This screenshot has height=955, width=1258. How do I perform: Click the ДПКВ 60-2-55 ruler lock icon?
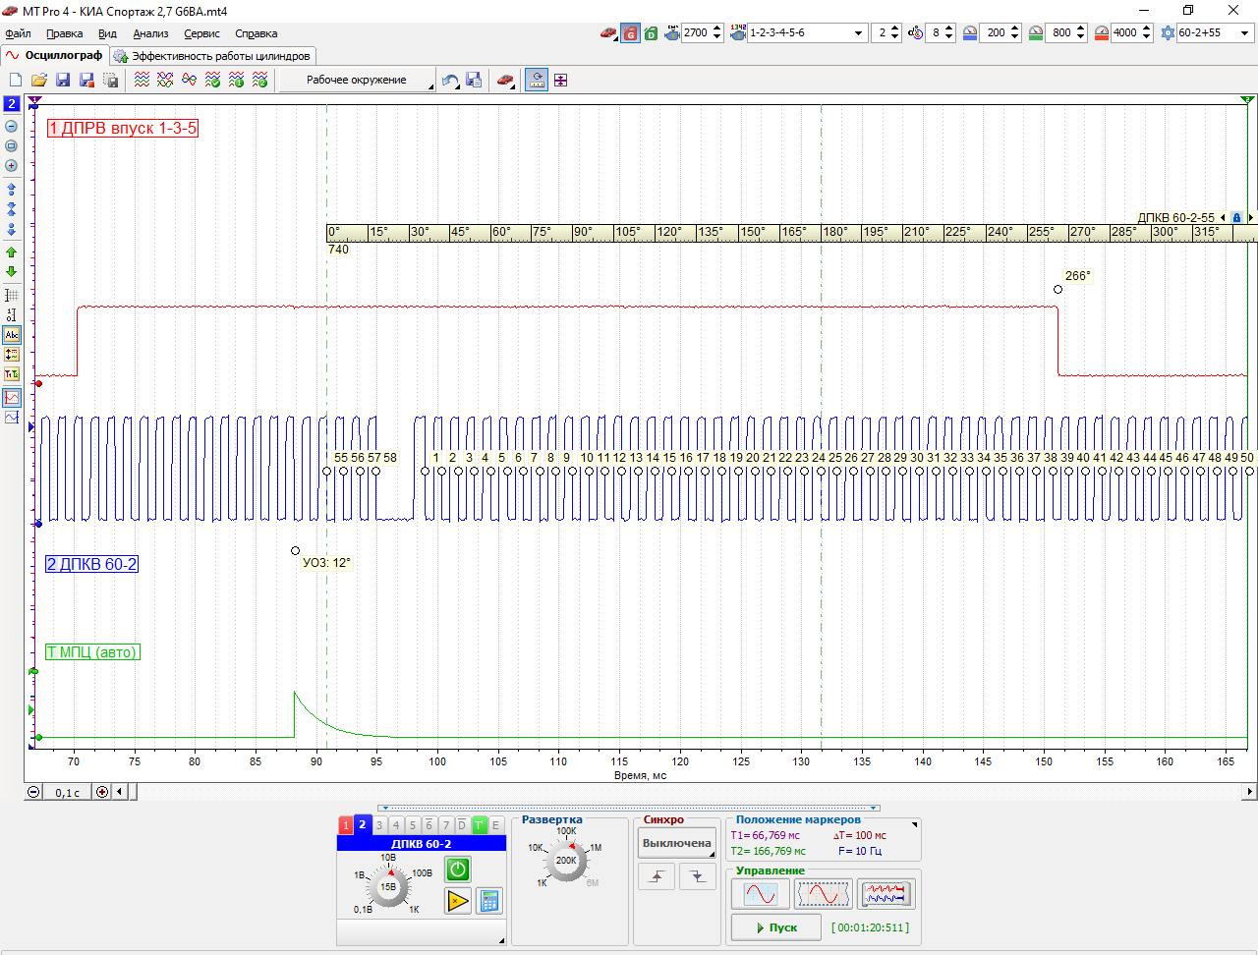1236,218
